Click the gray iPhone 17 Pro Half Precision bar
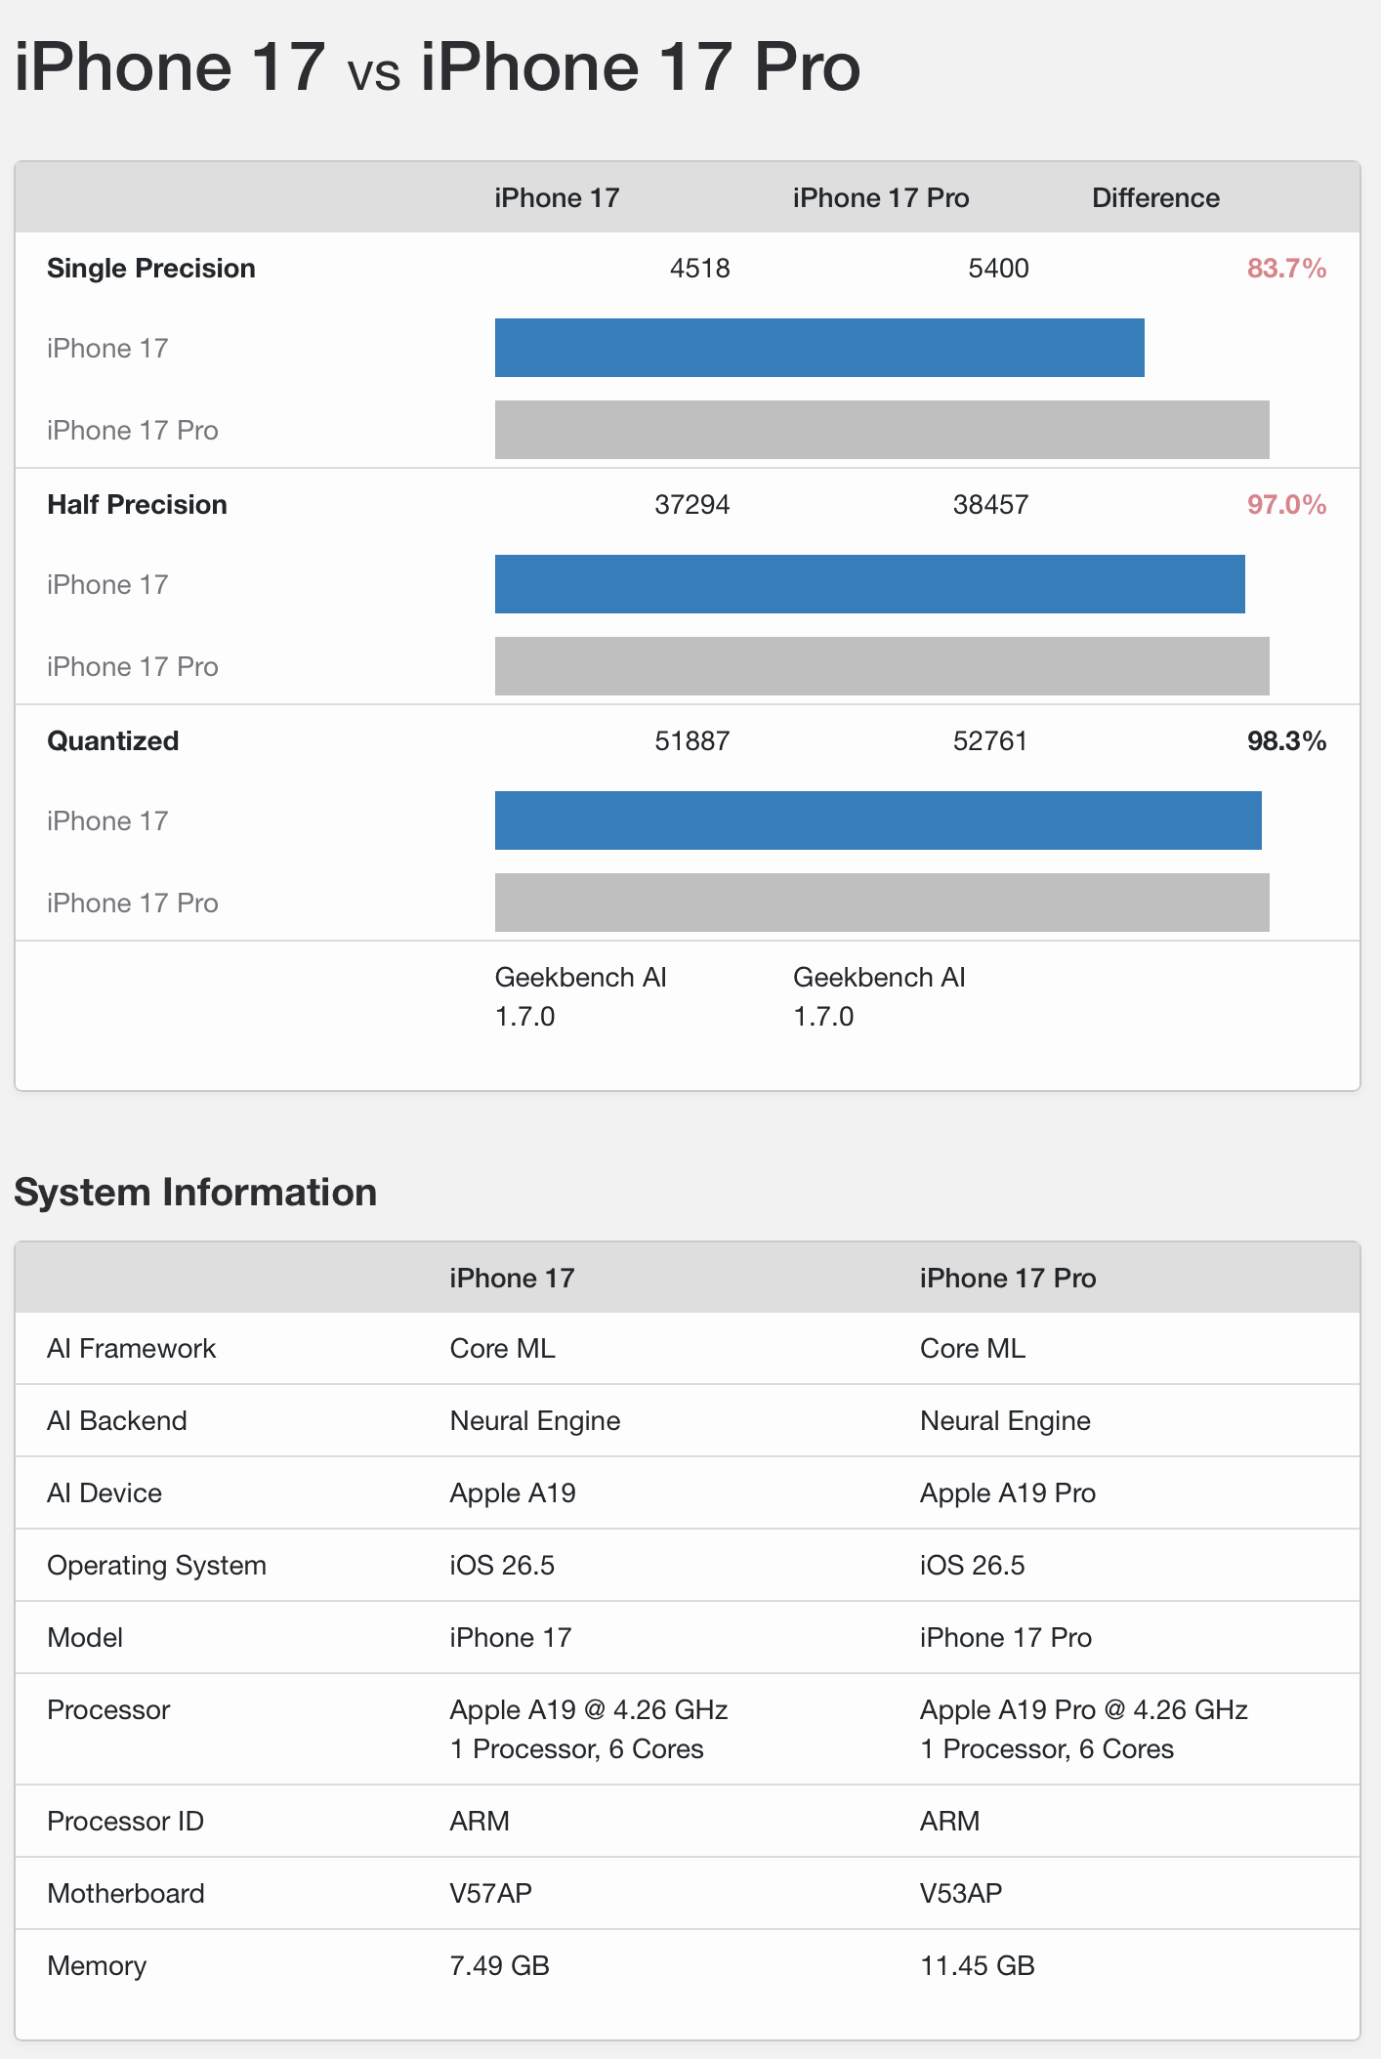The image size is (1381, 2059). pyautogui.click(x=882, y=666)
